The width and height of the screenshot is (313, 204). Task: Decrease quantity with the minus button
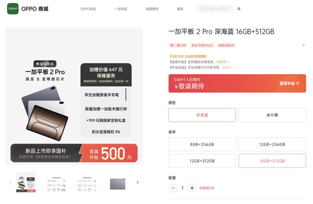173,188
